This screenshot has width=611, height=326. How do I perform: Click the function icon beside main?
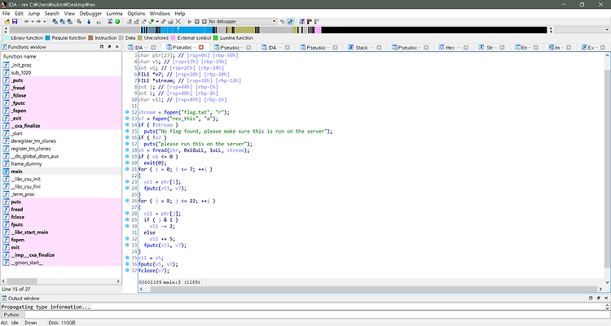click(x=7, y=172)
